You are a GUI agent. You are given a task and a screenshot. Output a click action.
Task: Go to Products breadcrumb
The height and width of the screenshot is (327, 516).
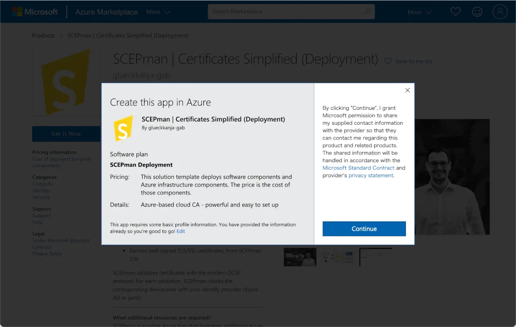[43, 36]
